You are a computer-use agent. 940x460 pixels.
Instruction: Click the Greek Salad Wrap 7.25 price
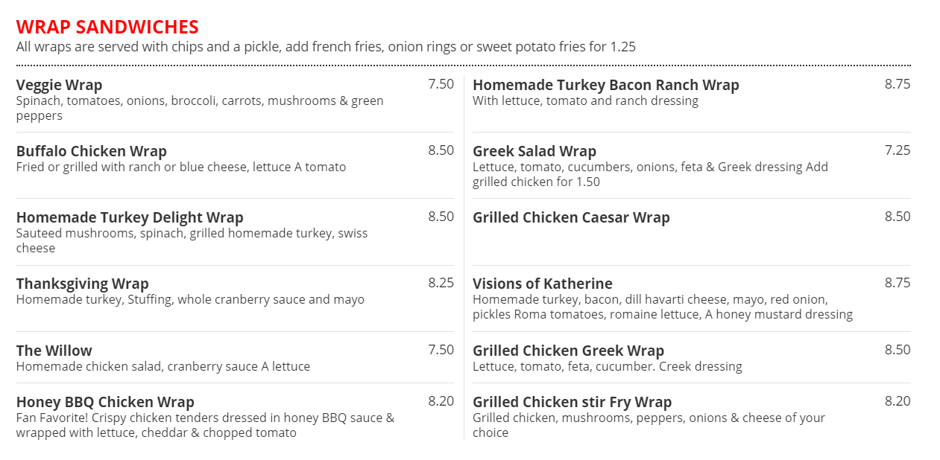[897, 150]
